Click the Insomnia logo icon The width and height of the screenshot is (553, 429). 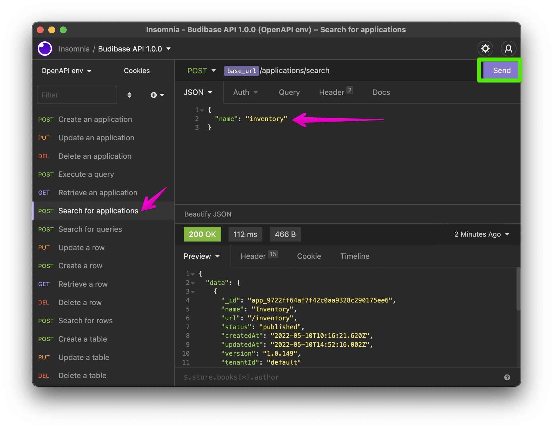[x=45, y=49]
